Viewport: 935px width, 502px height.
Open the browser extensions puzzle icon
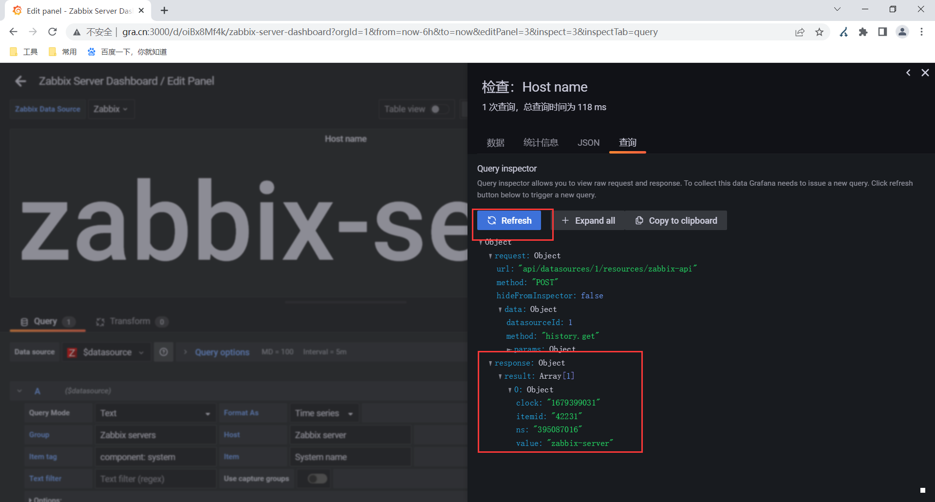pos(863,32)
